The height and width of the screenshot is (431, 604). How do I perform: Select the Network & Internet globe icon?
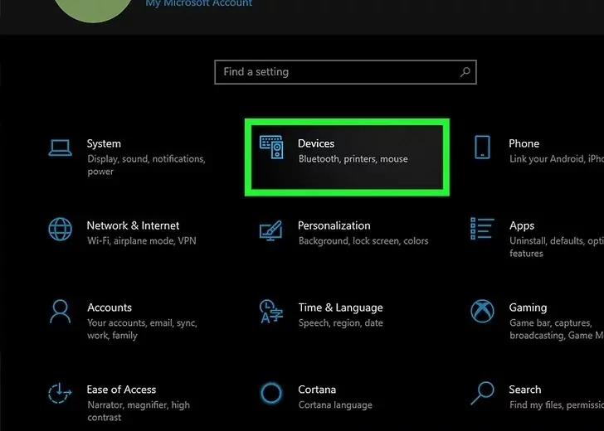(61, 230)
